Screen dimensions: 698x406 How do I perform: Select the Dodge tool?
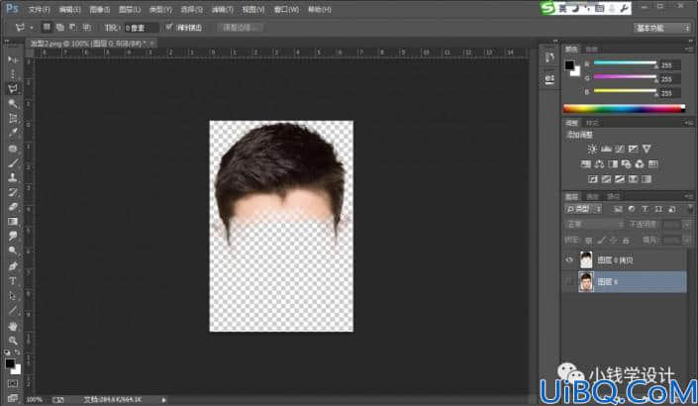coord(13,251)
